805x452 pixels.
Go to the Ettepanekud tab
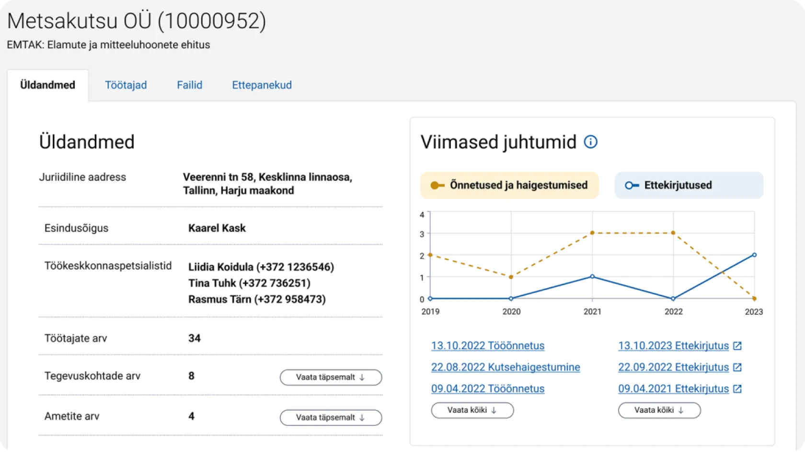click(262, 85)
